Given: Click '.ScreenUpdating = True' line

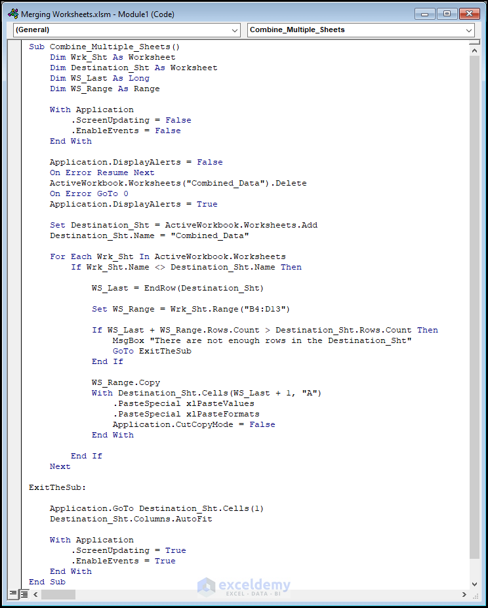Looking at the screenshot, I should coord(129,550).
